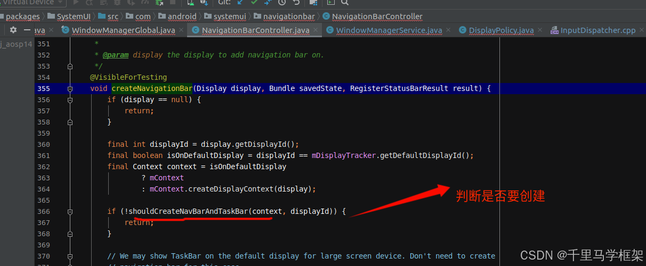The image size is (646, 266).
Task: Close the InputDispatcher.cpp tab
Action: click(643, 30)
